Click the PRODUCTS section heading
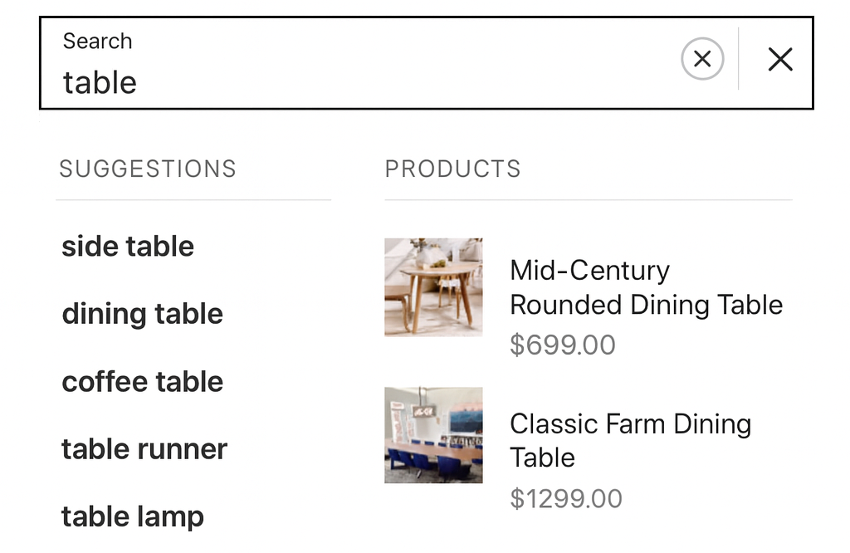 452,169
